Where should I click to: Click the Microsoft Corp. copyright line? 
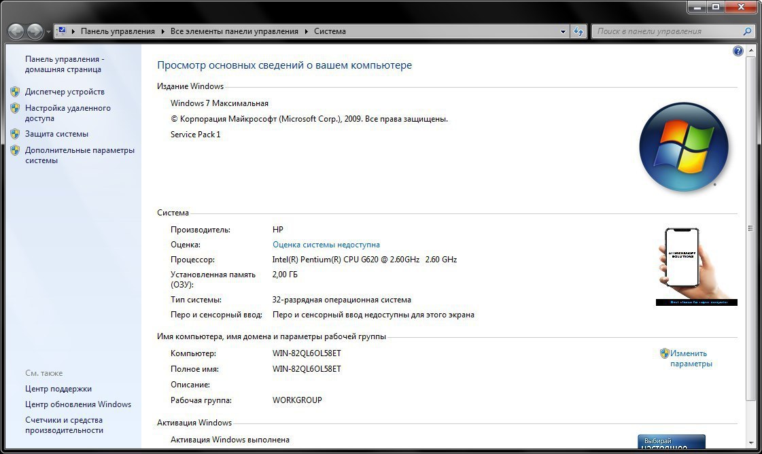point(309,119)
